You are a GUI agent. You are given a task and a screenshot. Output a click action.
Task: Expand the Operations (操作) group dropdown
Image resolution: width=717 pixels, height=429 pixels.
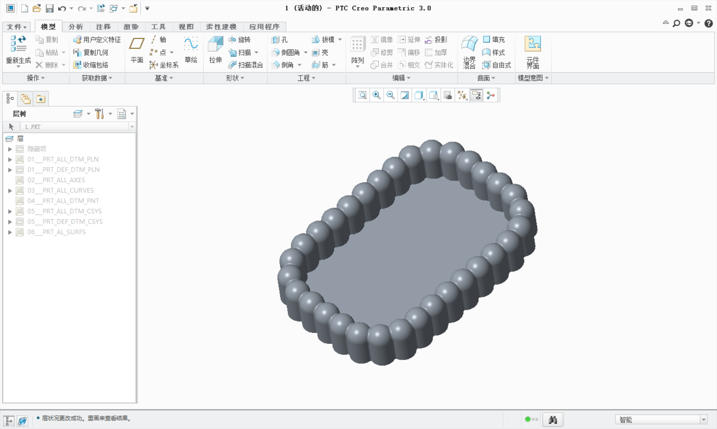pyautogui.click(x=36, y=78)
